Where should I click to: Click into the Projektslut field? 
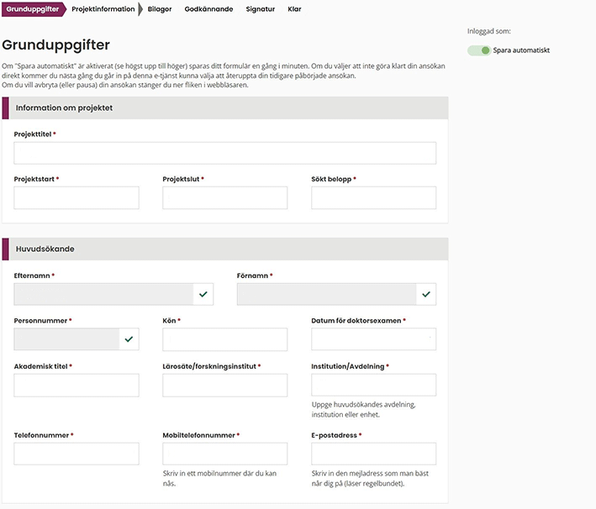tap(225, 198)
